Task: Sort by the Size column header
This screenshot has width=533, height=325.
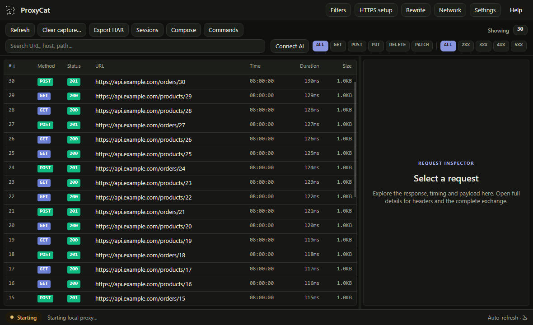Action: (347, 66)
